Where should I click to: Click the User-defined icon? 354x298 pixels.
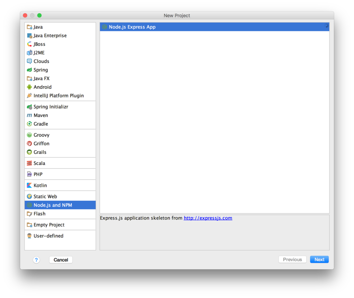point(29,236)
